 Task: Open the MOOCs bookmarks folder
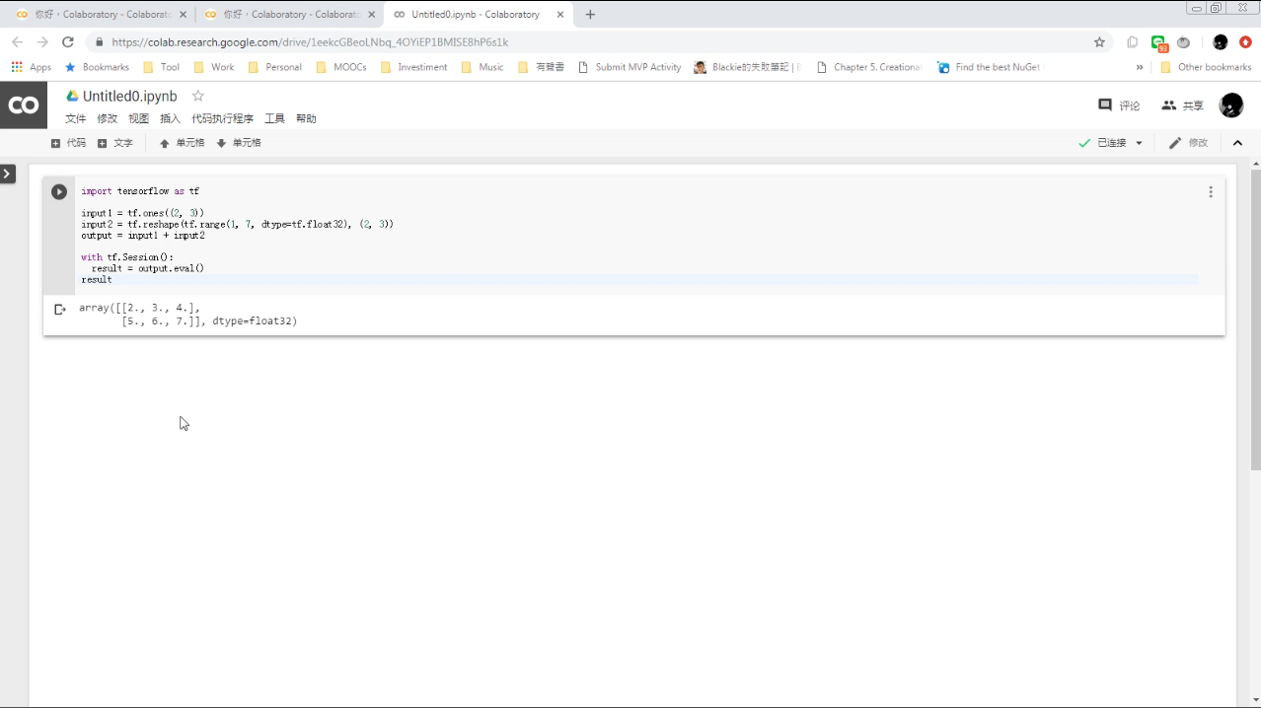point(341,67)
